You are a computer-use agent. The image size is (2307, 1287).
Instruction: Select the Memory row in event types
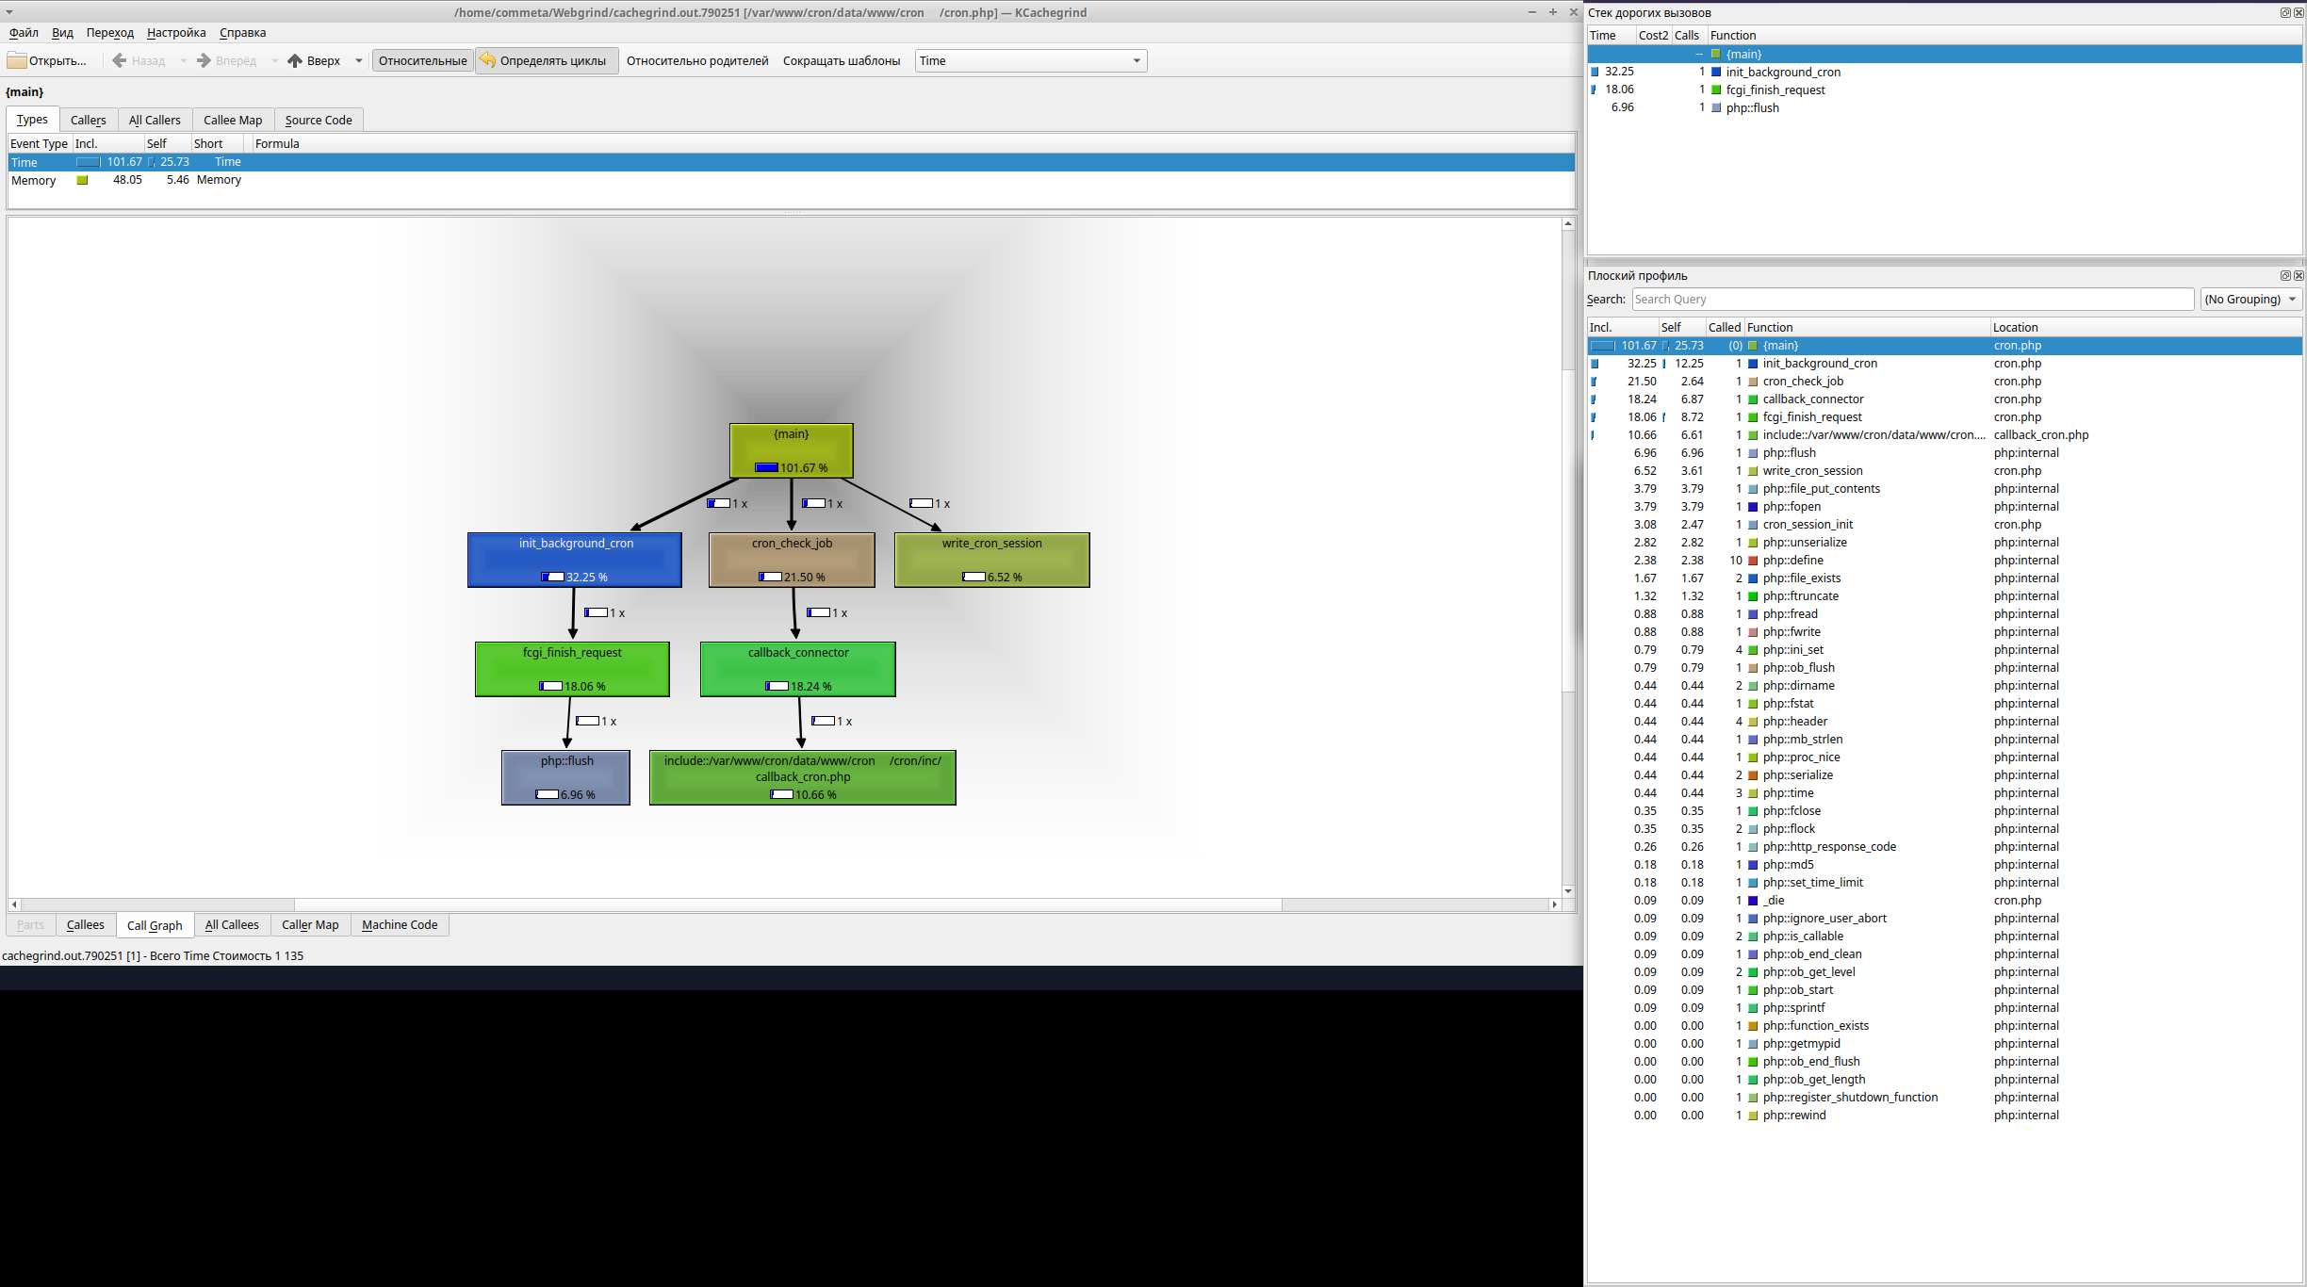(x=32, y=179)
